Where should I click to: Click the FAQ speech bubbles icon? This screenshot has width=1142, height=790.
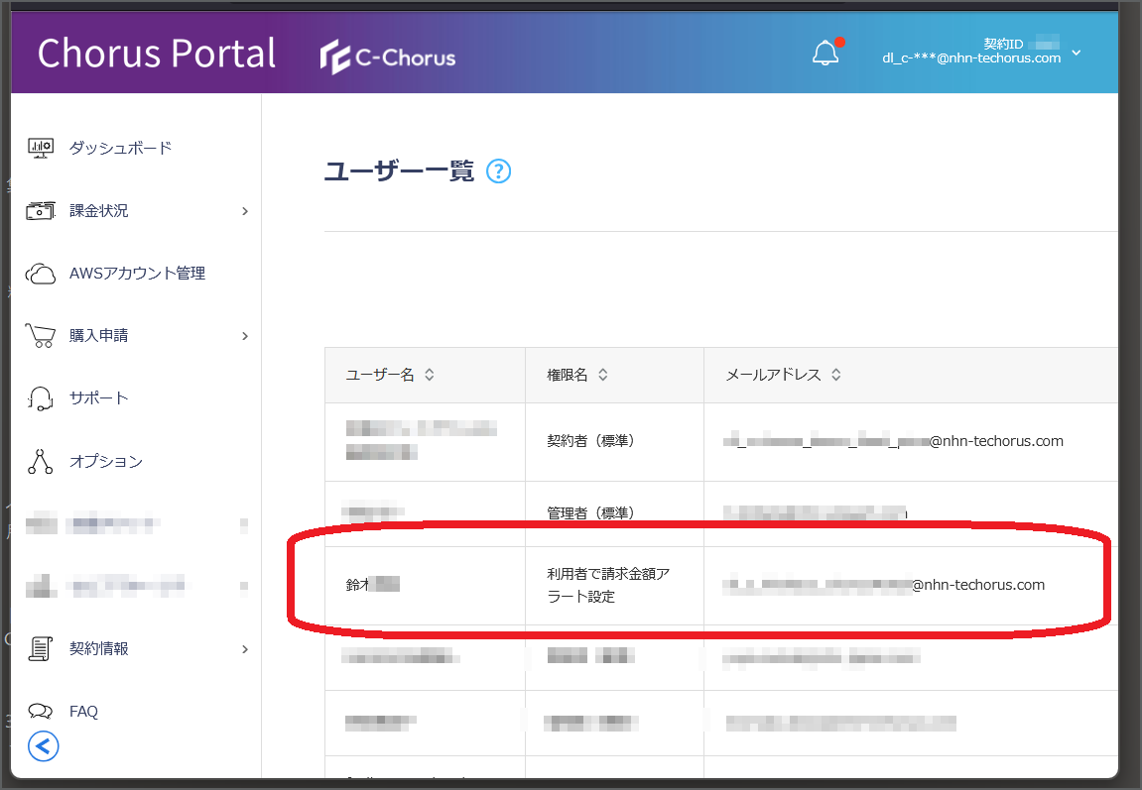[41, 712]
